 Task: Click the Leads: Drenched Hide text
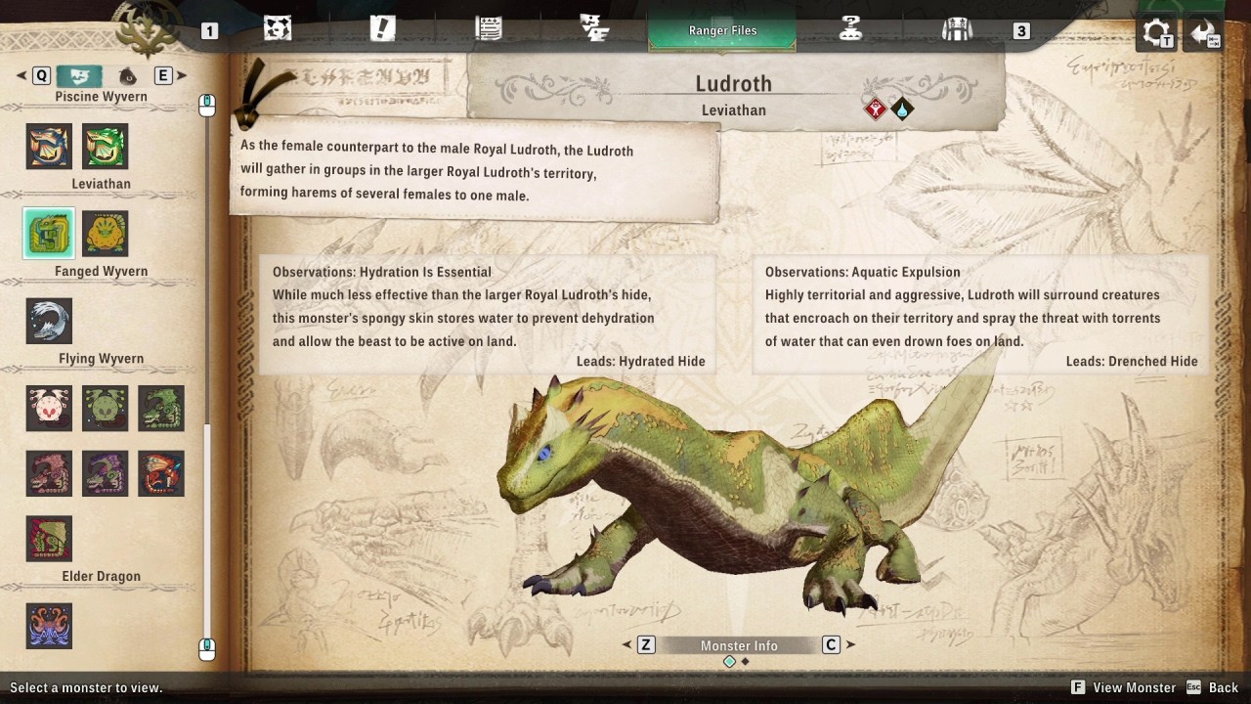pyautogui.click(x=1132, y=361)
